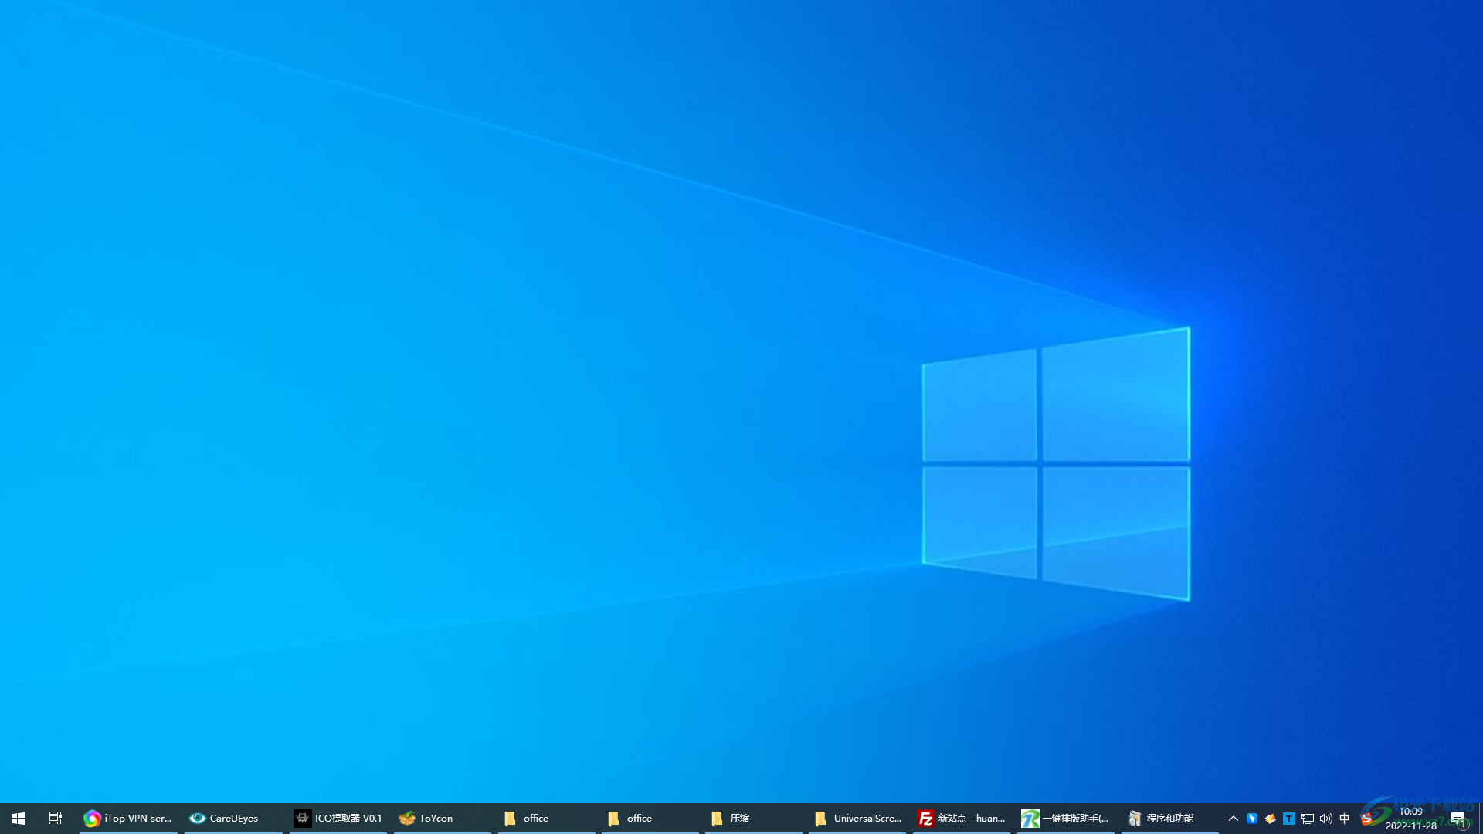Open network status tray icon
Image resolution: width=1483 pixels, height=834 pixels.
pos(1308,819)
